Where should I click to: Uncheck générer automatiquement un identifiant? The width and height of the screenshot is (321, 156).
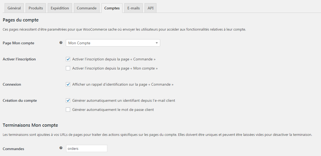pos(68,100)
